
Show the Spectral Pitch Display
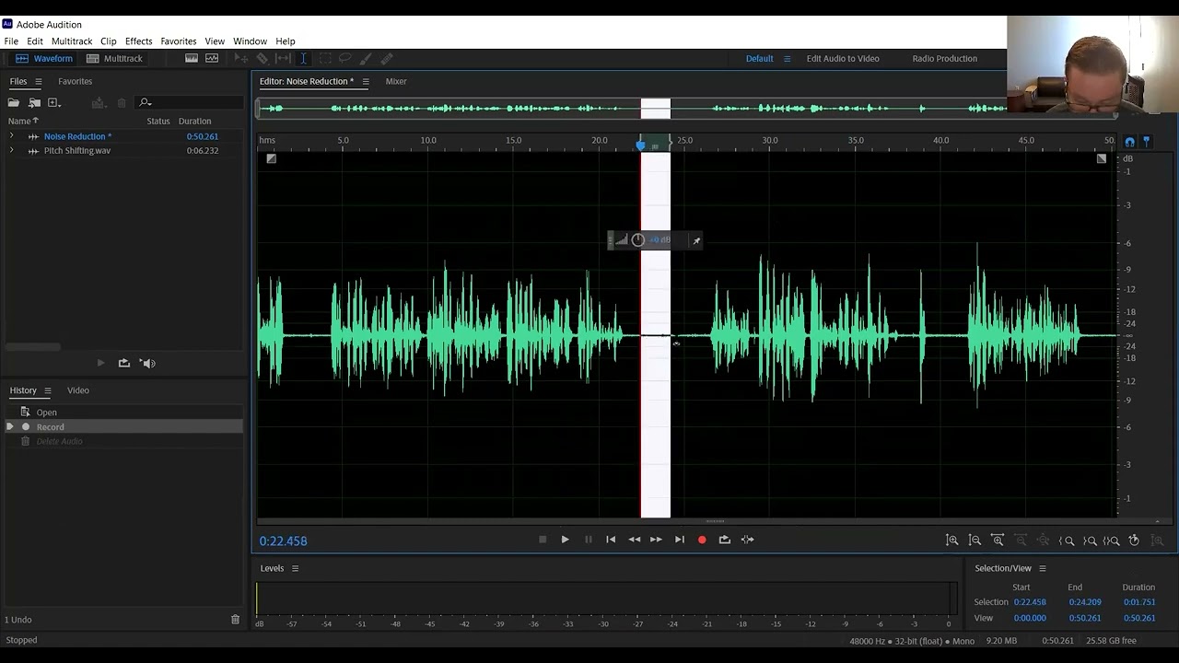(212, 58)
